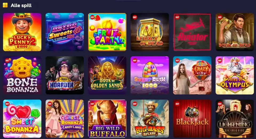Launch Sugar Rush 1000 slot

(x=150, y=75)
